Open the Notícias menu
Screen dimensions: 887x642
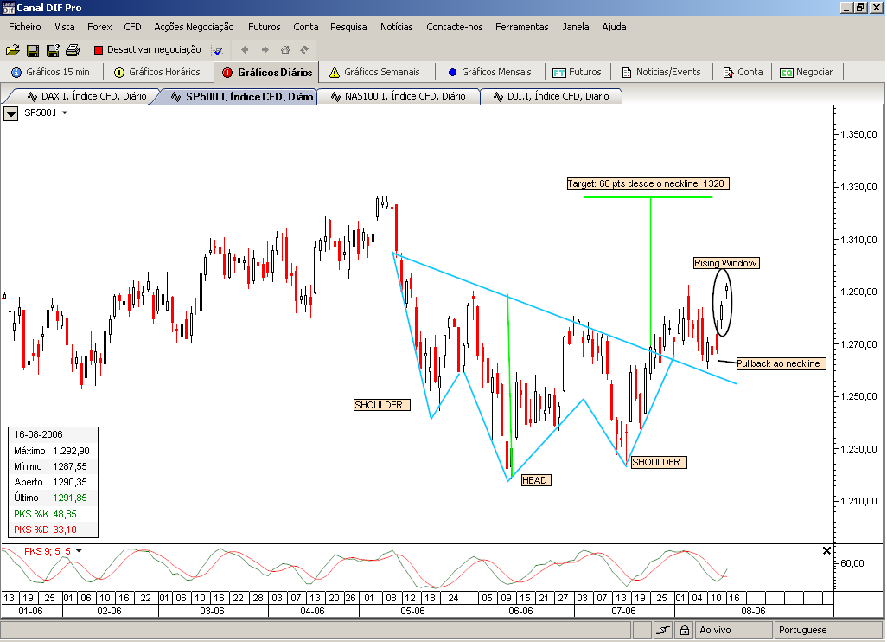pyautogui.click(x=397, y=27)
